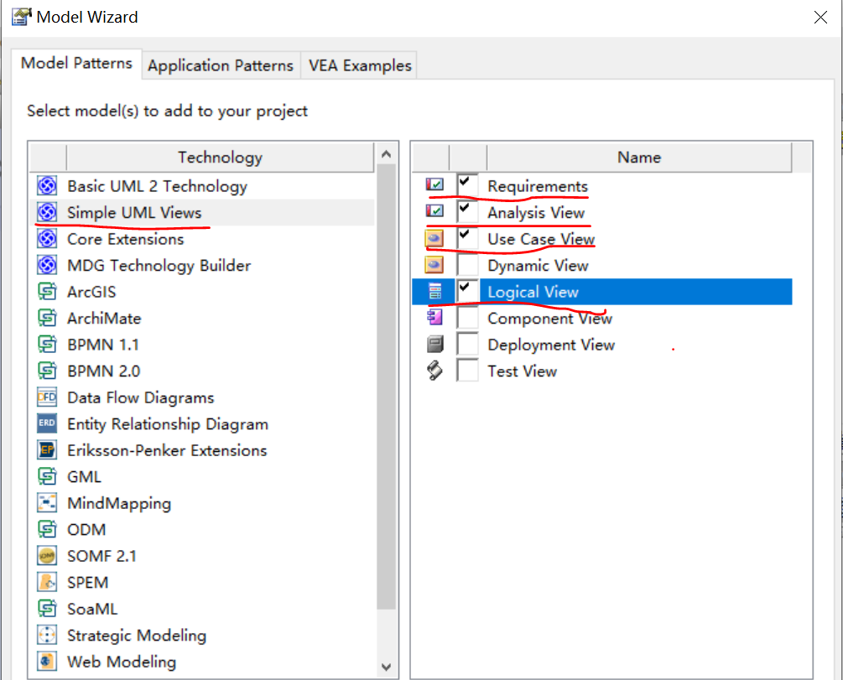The height and width of the screenshot is (680, 843).
Task: Open the VEA Examples tab
Action: pos(360,65)
